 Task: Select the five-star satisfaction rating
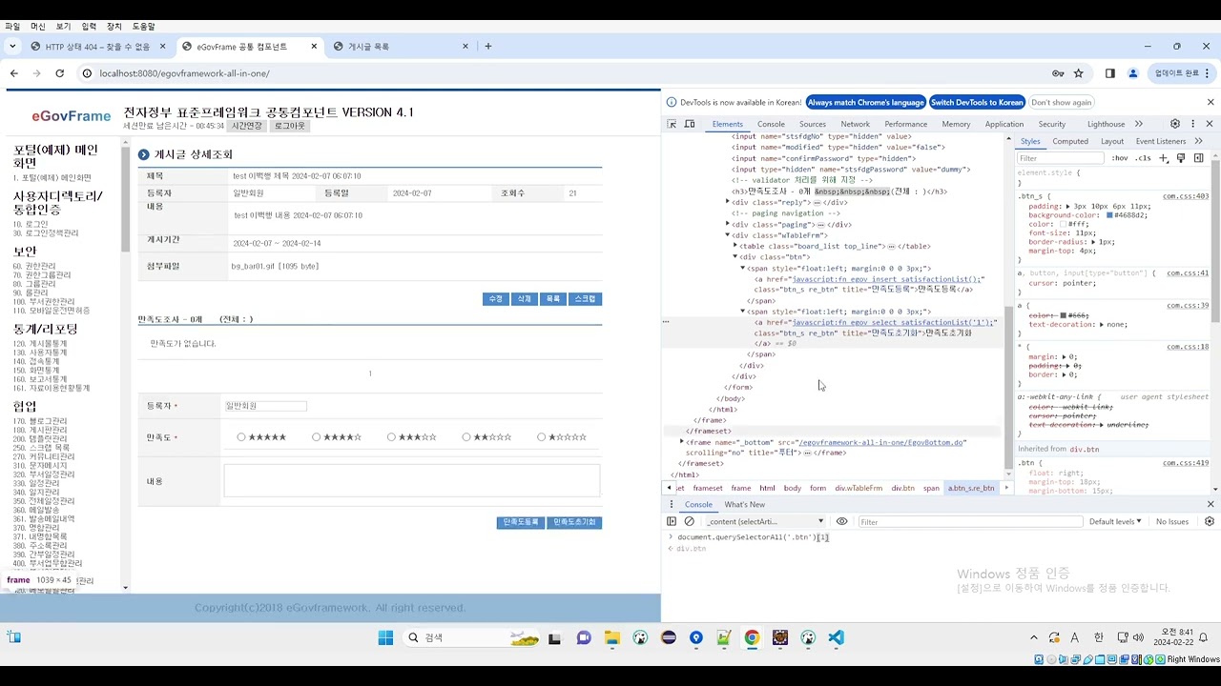tap(241, 437)
